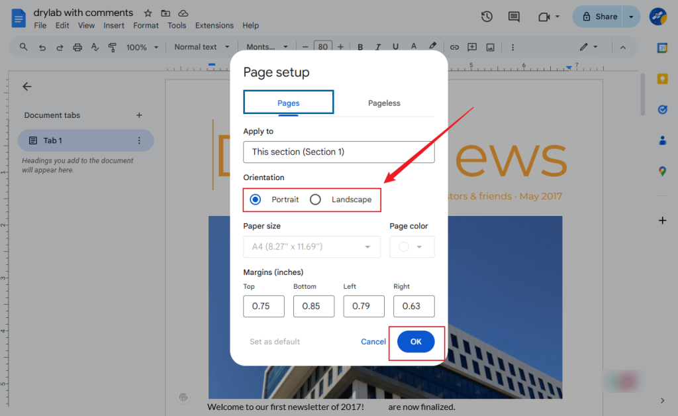This screenshot has height=416, width=678.
Task: Open the Page color picker
Action: coord(412,246)
